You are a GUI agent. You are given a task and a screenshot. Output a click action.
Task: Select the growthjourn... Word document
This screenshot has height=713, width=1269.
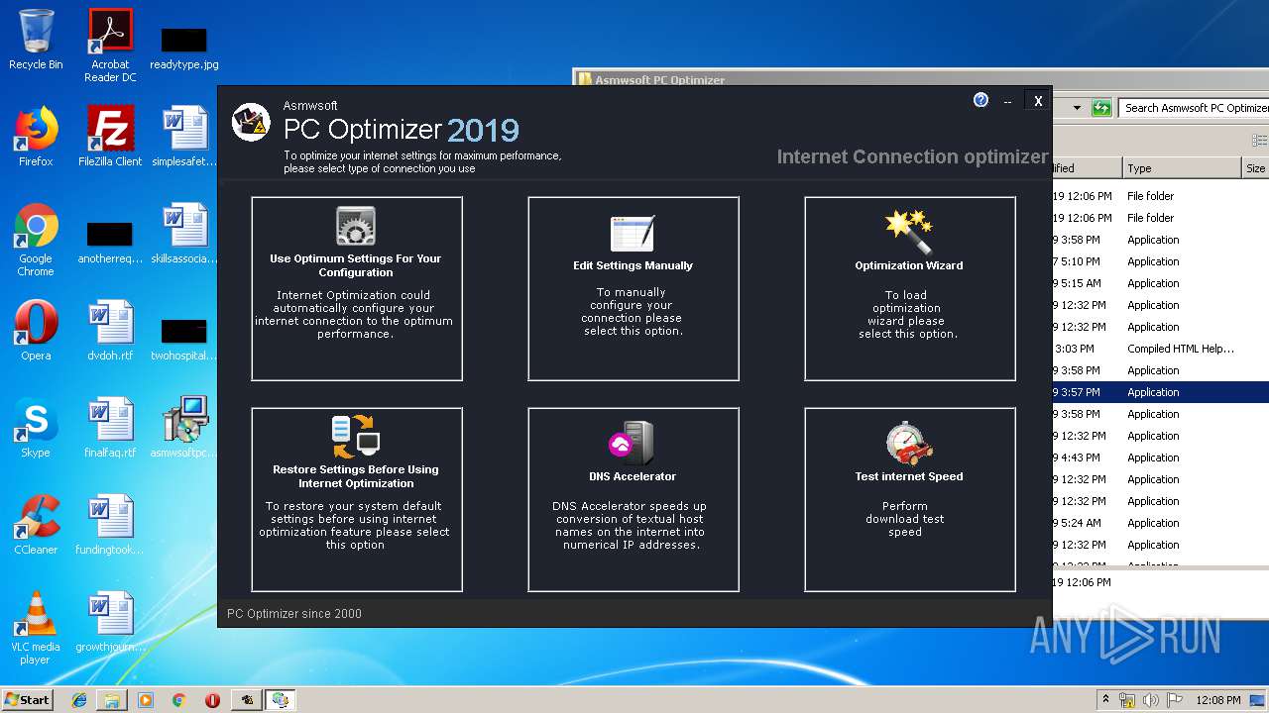point(110,622)
